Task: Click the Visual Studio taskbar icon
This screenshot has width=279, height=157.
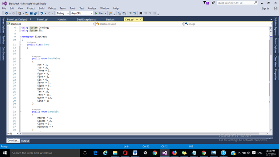Action: (165, 153)
